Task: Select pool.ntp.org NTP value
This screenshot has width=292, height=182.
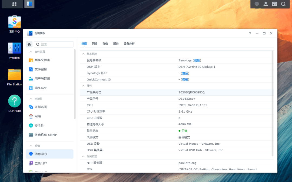Action: [187, 163]
